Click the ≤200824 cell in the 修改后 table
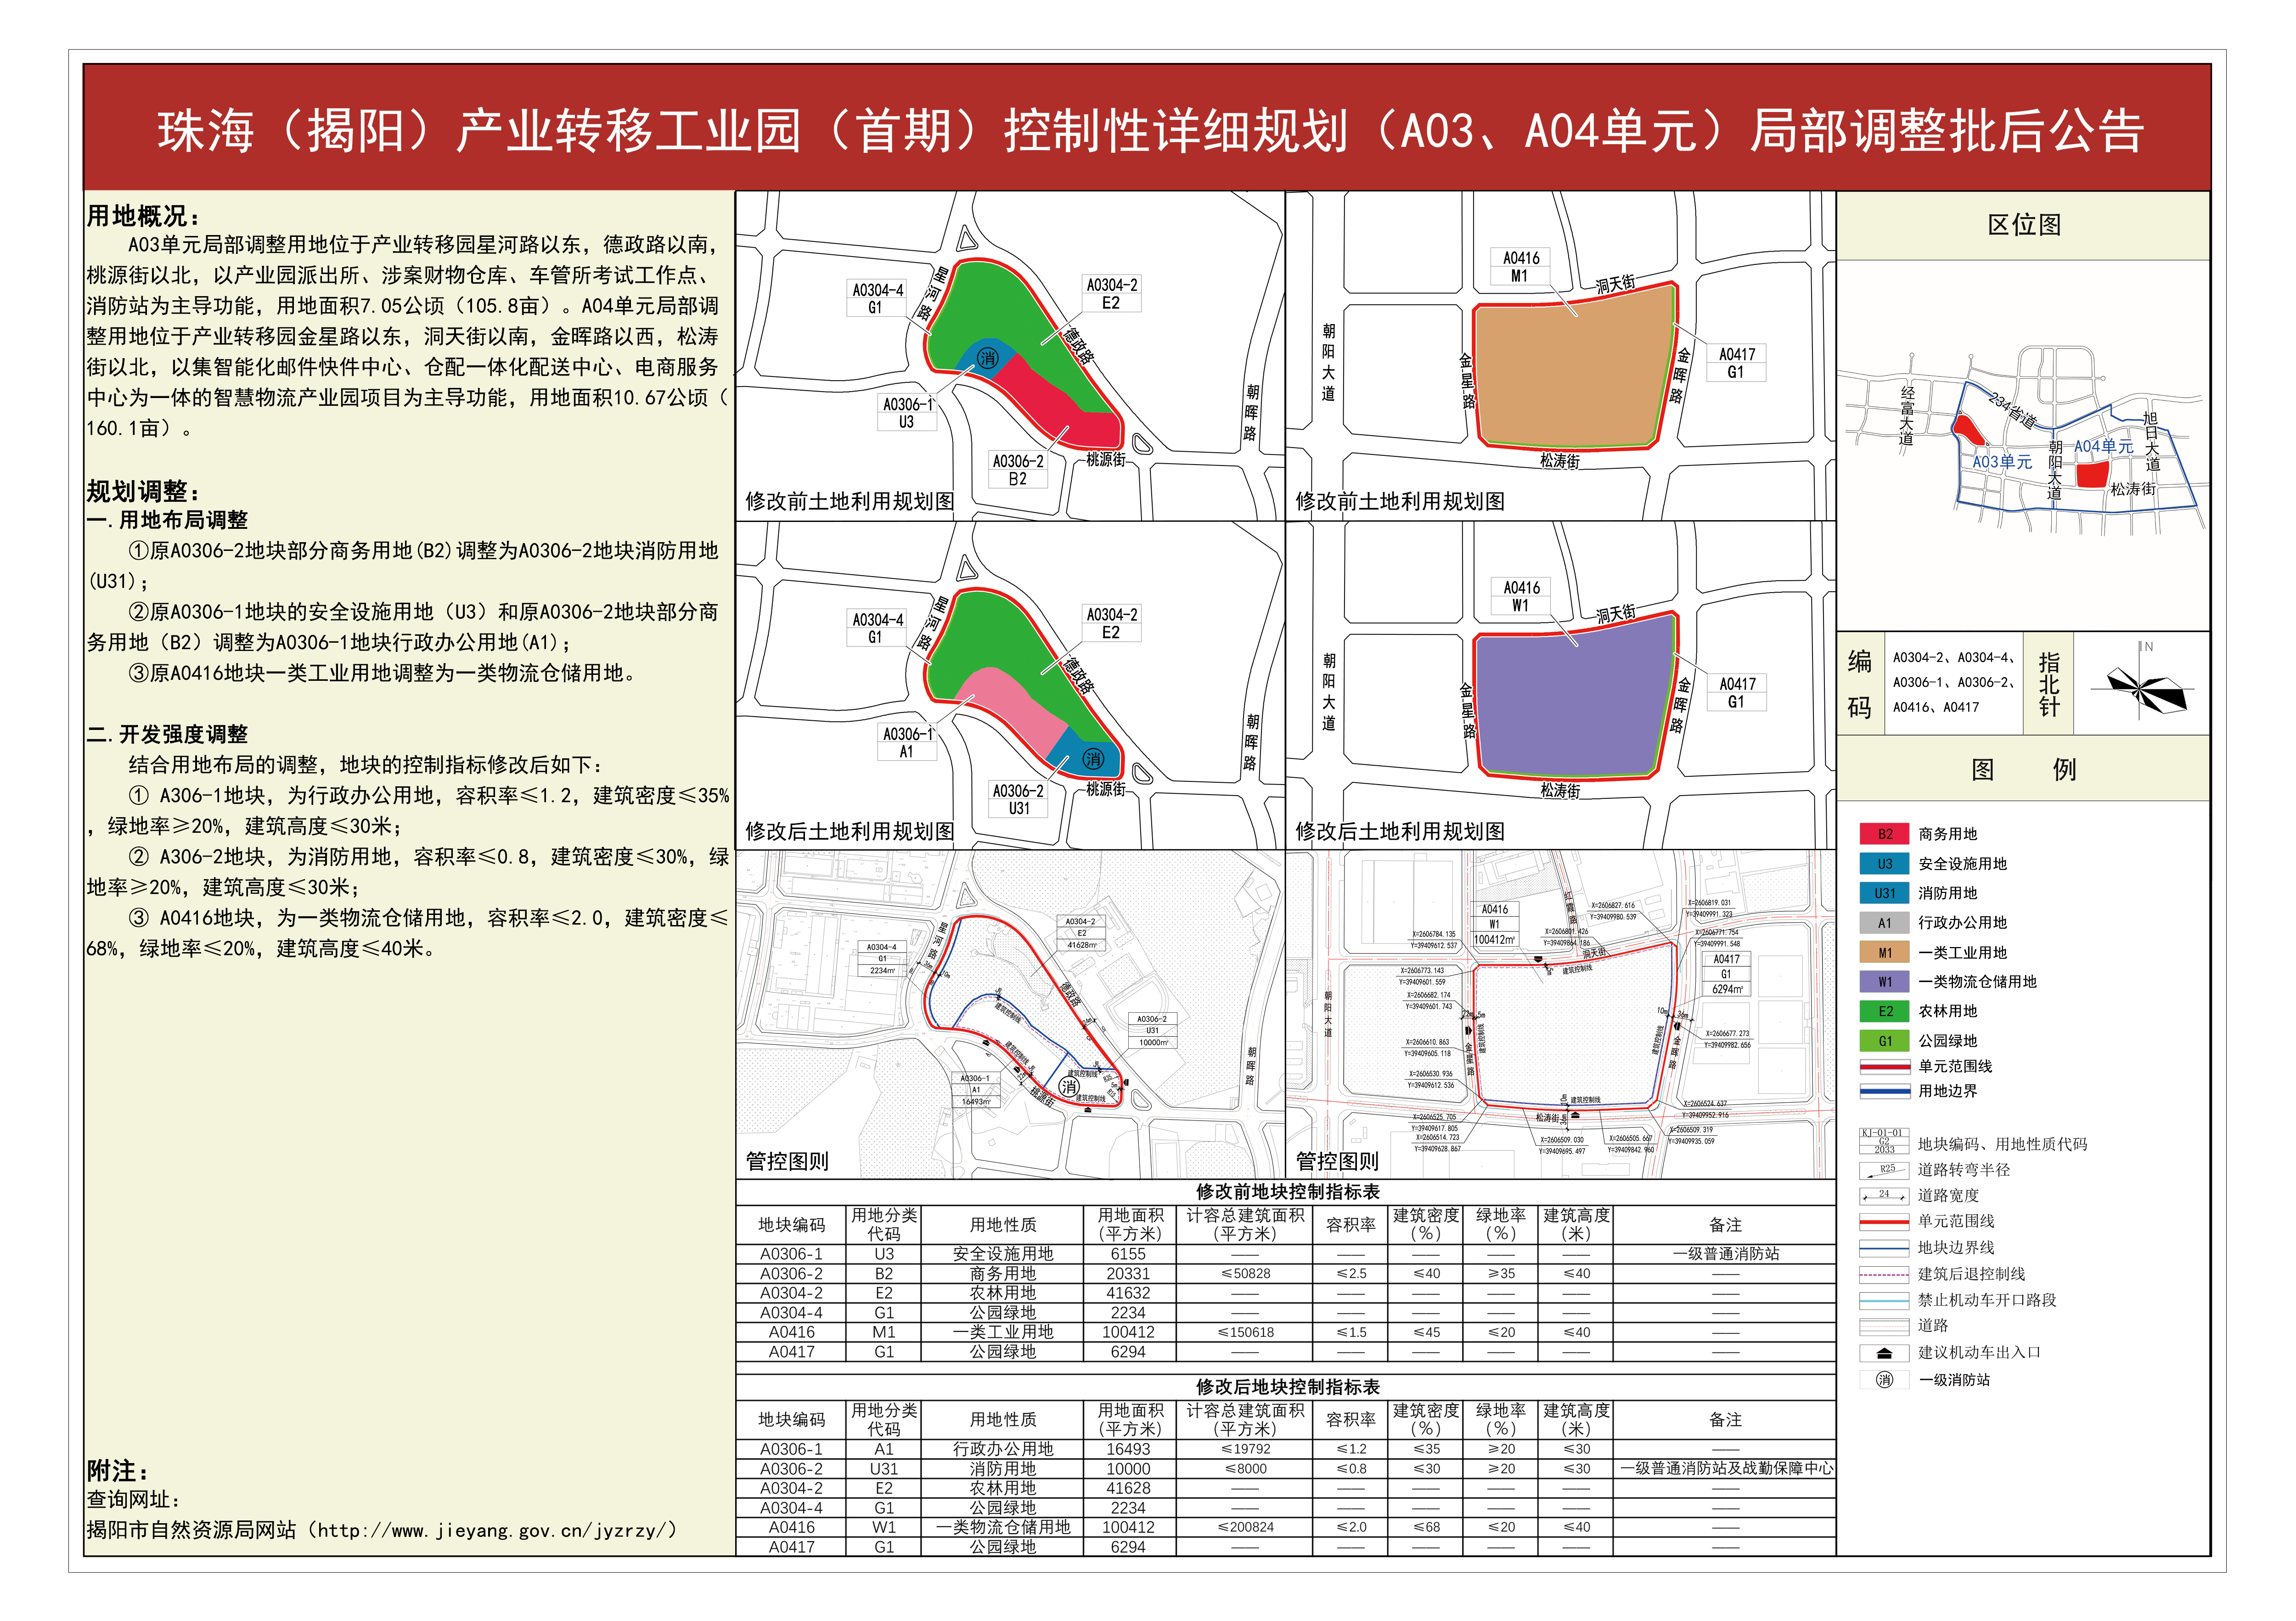Image resolution: width=2296 pixels, height=1621 pixels. point(1245,1527)
